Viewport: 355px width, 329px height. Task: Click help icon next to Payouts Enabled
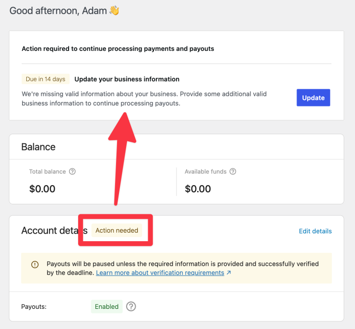coord(131,306)
